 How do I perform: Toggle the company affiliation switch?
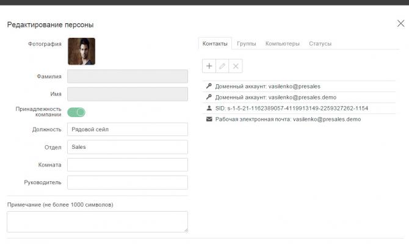pyautogui.click(x=76, y=112)
